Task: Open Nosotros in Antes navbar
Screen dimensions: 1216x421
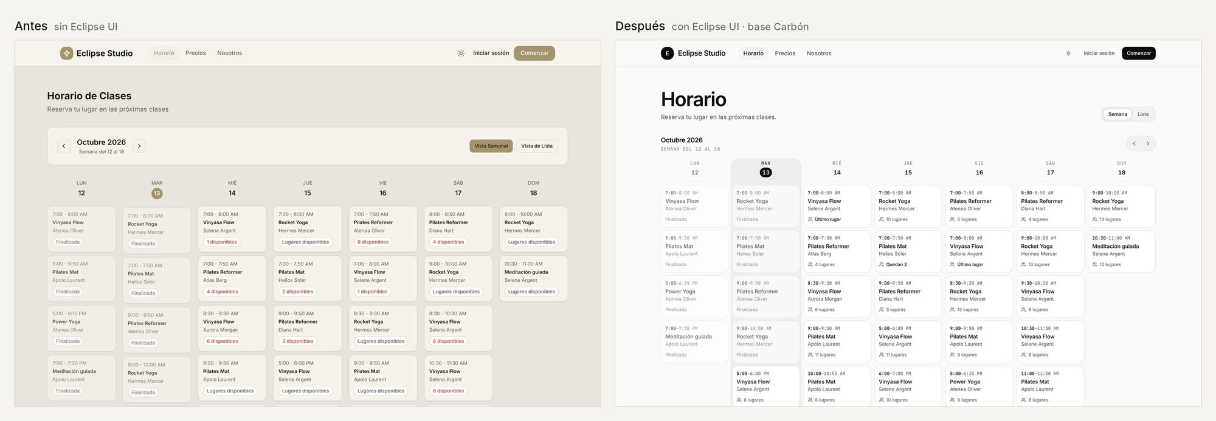Action: pyautogui.click(x=230, y=53)
